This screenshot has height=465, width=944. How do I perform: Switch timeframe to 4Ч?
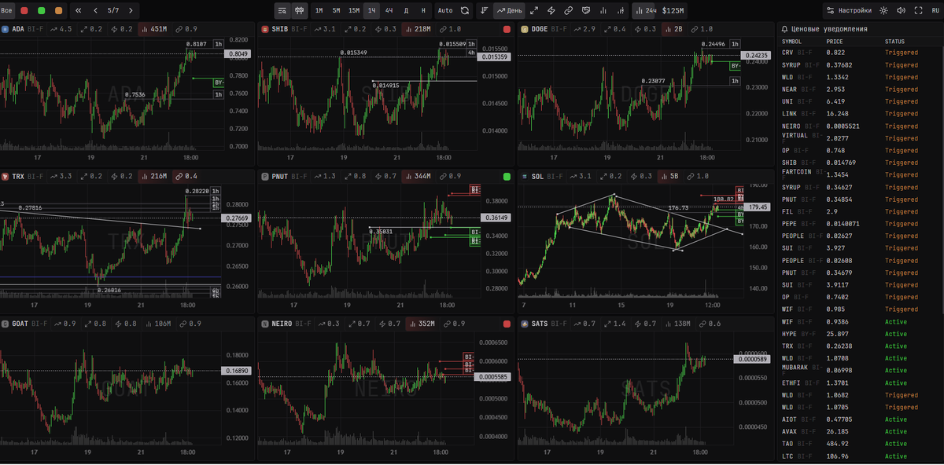click(x=389, y=11)
